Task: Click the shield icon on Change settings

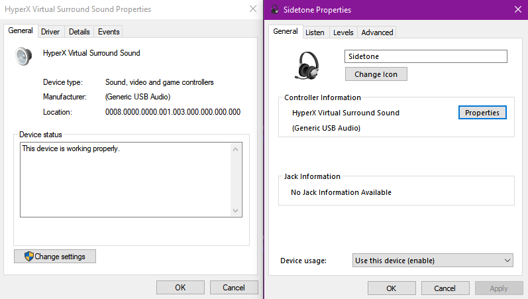Action: pyautogui.click(x=28, y=256)
